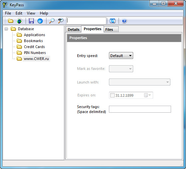Select the PIN Numbers tree entry
Image resolution: width=186 pixels, height=169 pixels.
35,53
